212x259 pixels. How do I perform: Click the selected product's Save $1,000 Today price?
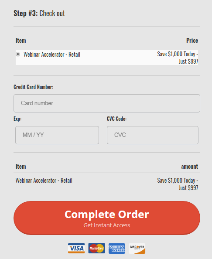click(178, 58)
